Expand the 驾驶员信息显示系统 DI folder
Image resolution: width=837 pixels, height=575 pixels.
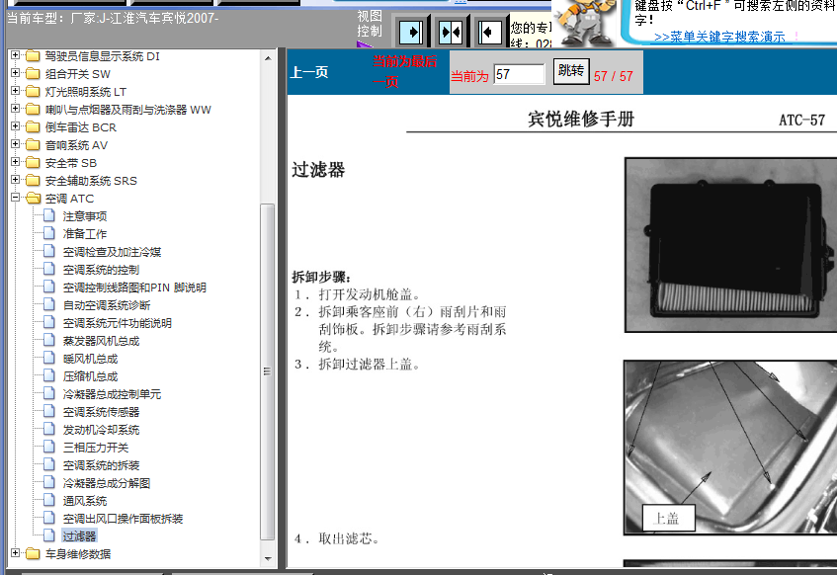[x=15, y=55]
